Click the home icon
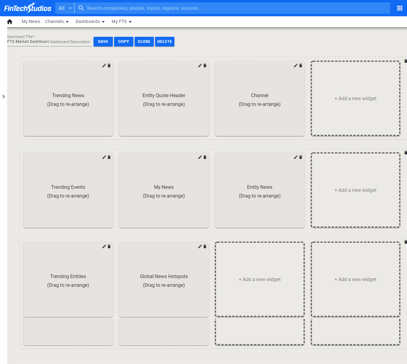 10,22
